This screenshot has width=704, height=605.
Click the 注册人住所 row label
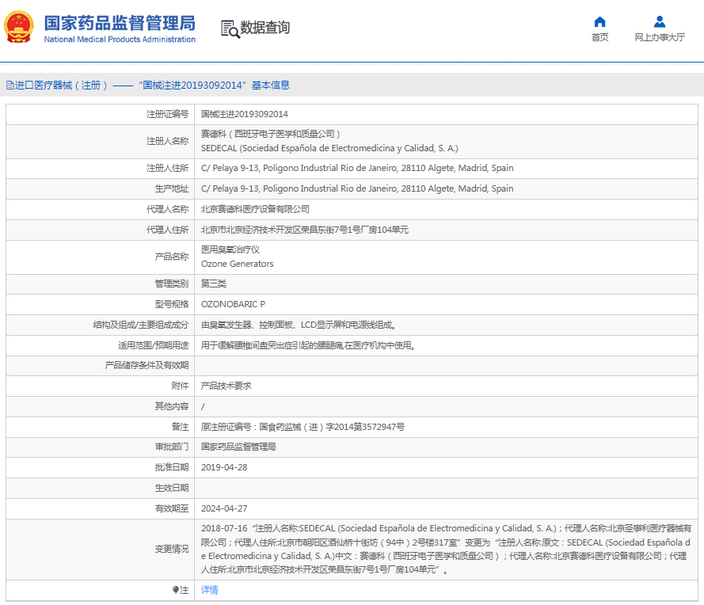[167, 168]
